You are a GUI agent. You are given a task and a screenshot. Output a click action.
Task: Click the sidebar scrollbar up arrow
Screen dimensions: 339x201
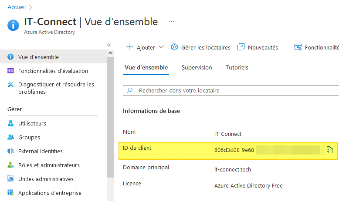[110, 53]
